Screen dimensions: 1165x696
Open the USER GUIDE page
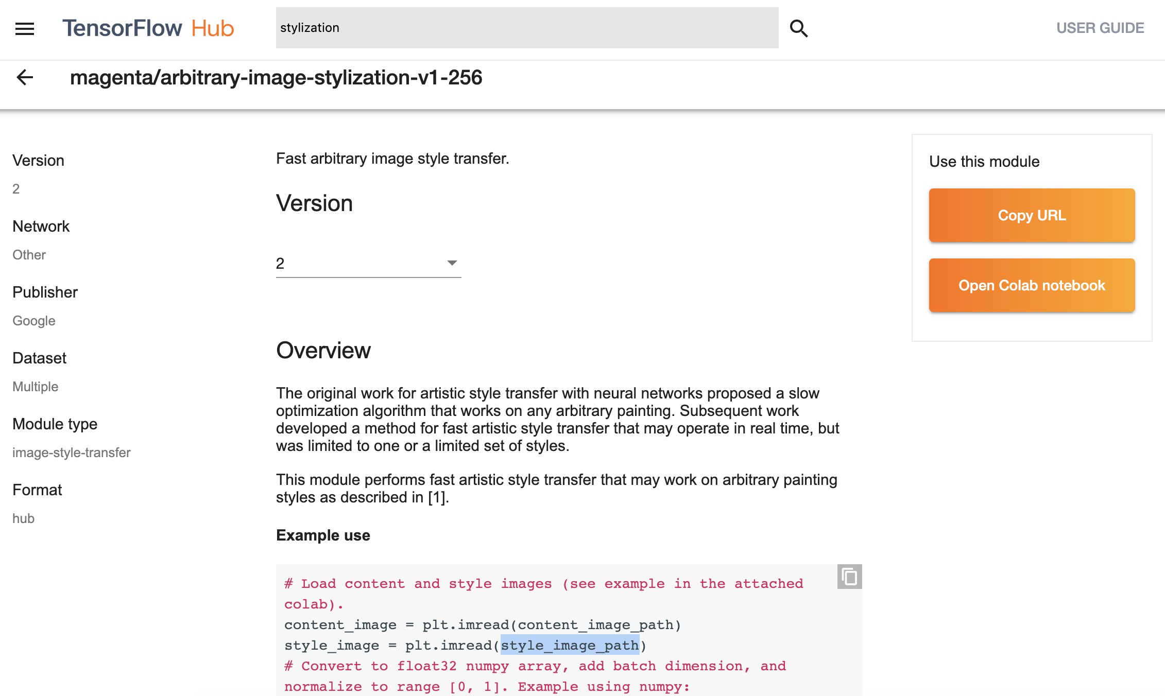point(1100,28)
